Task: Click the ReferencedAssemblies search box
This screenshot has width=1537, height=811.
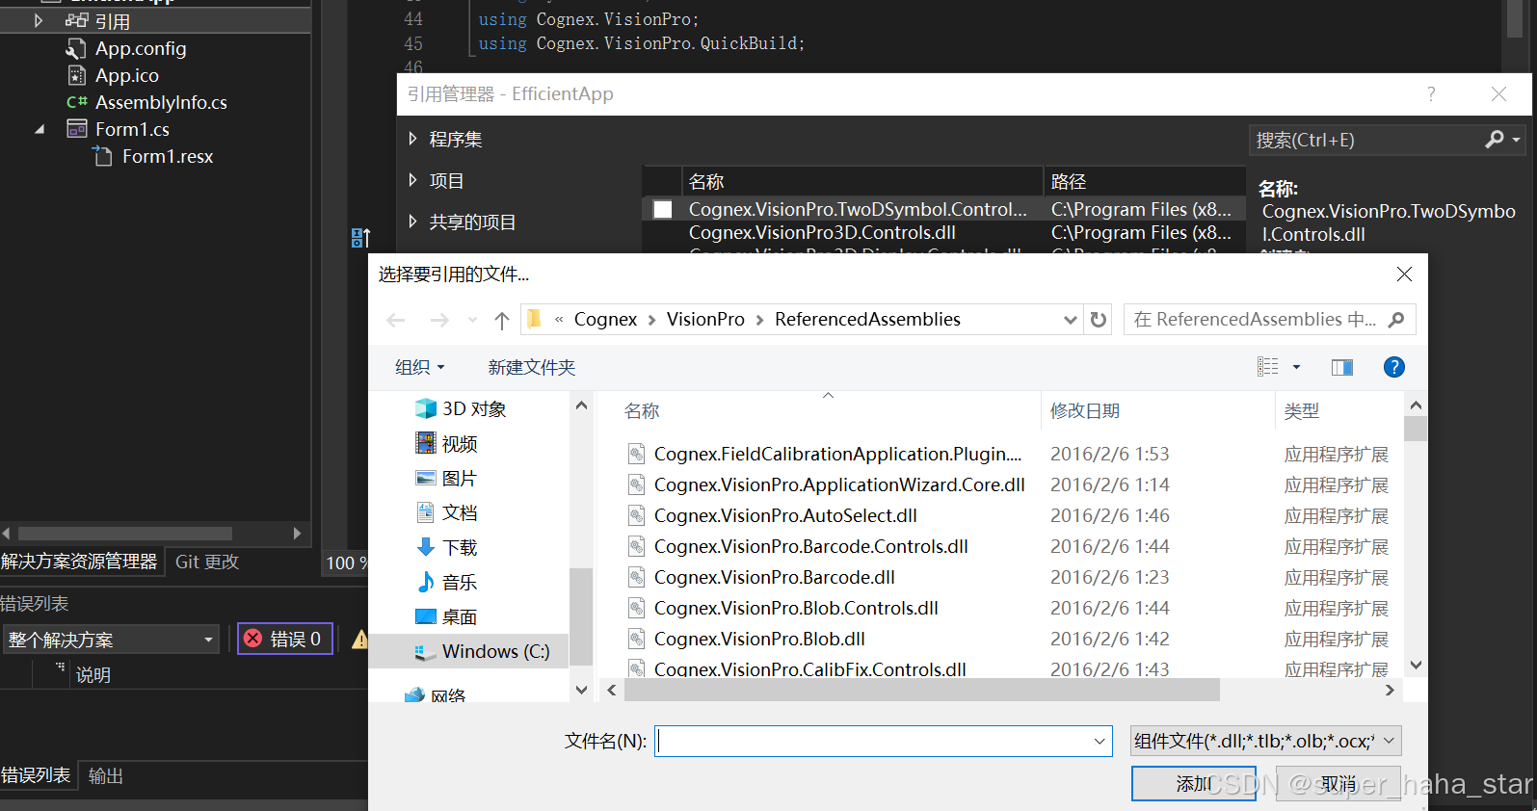Action: click(x=1269, y=320)
